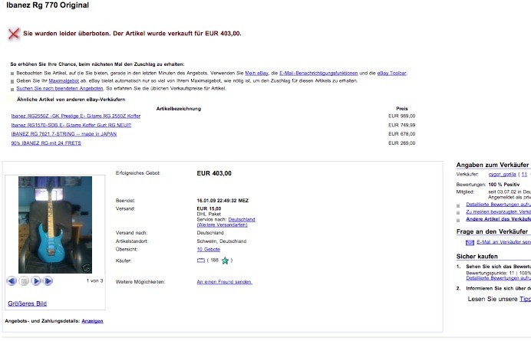Click An einen Freund senden

coord(225,282)
